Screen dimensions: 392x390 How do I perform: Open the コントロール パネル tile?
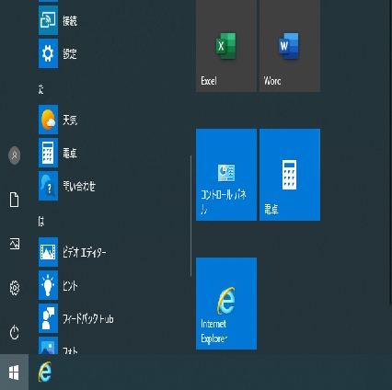click(x=226, y=175)
